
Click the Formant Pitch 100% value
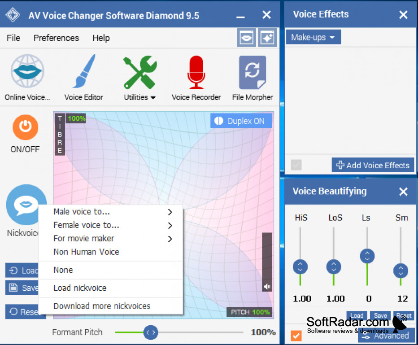click(x=263, y=332)
